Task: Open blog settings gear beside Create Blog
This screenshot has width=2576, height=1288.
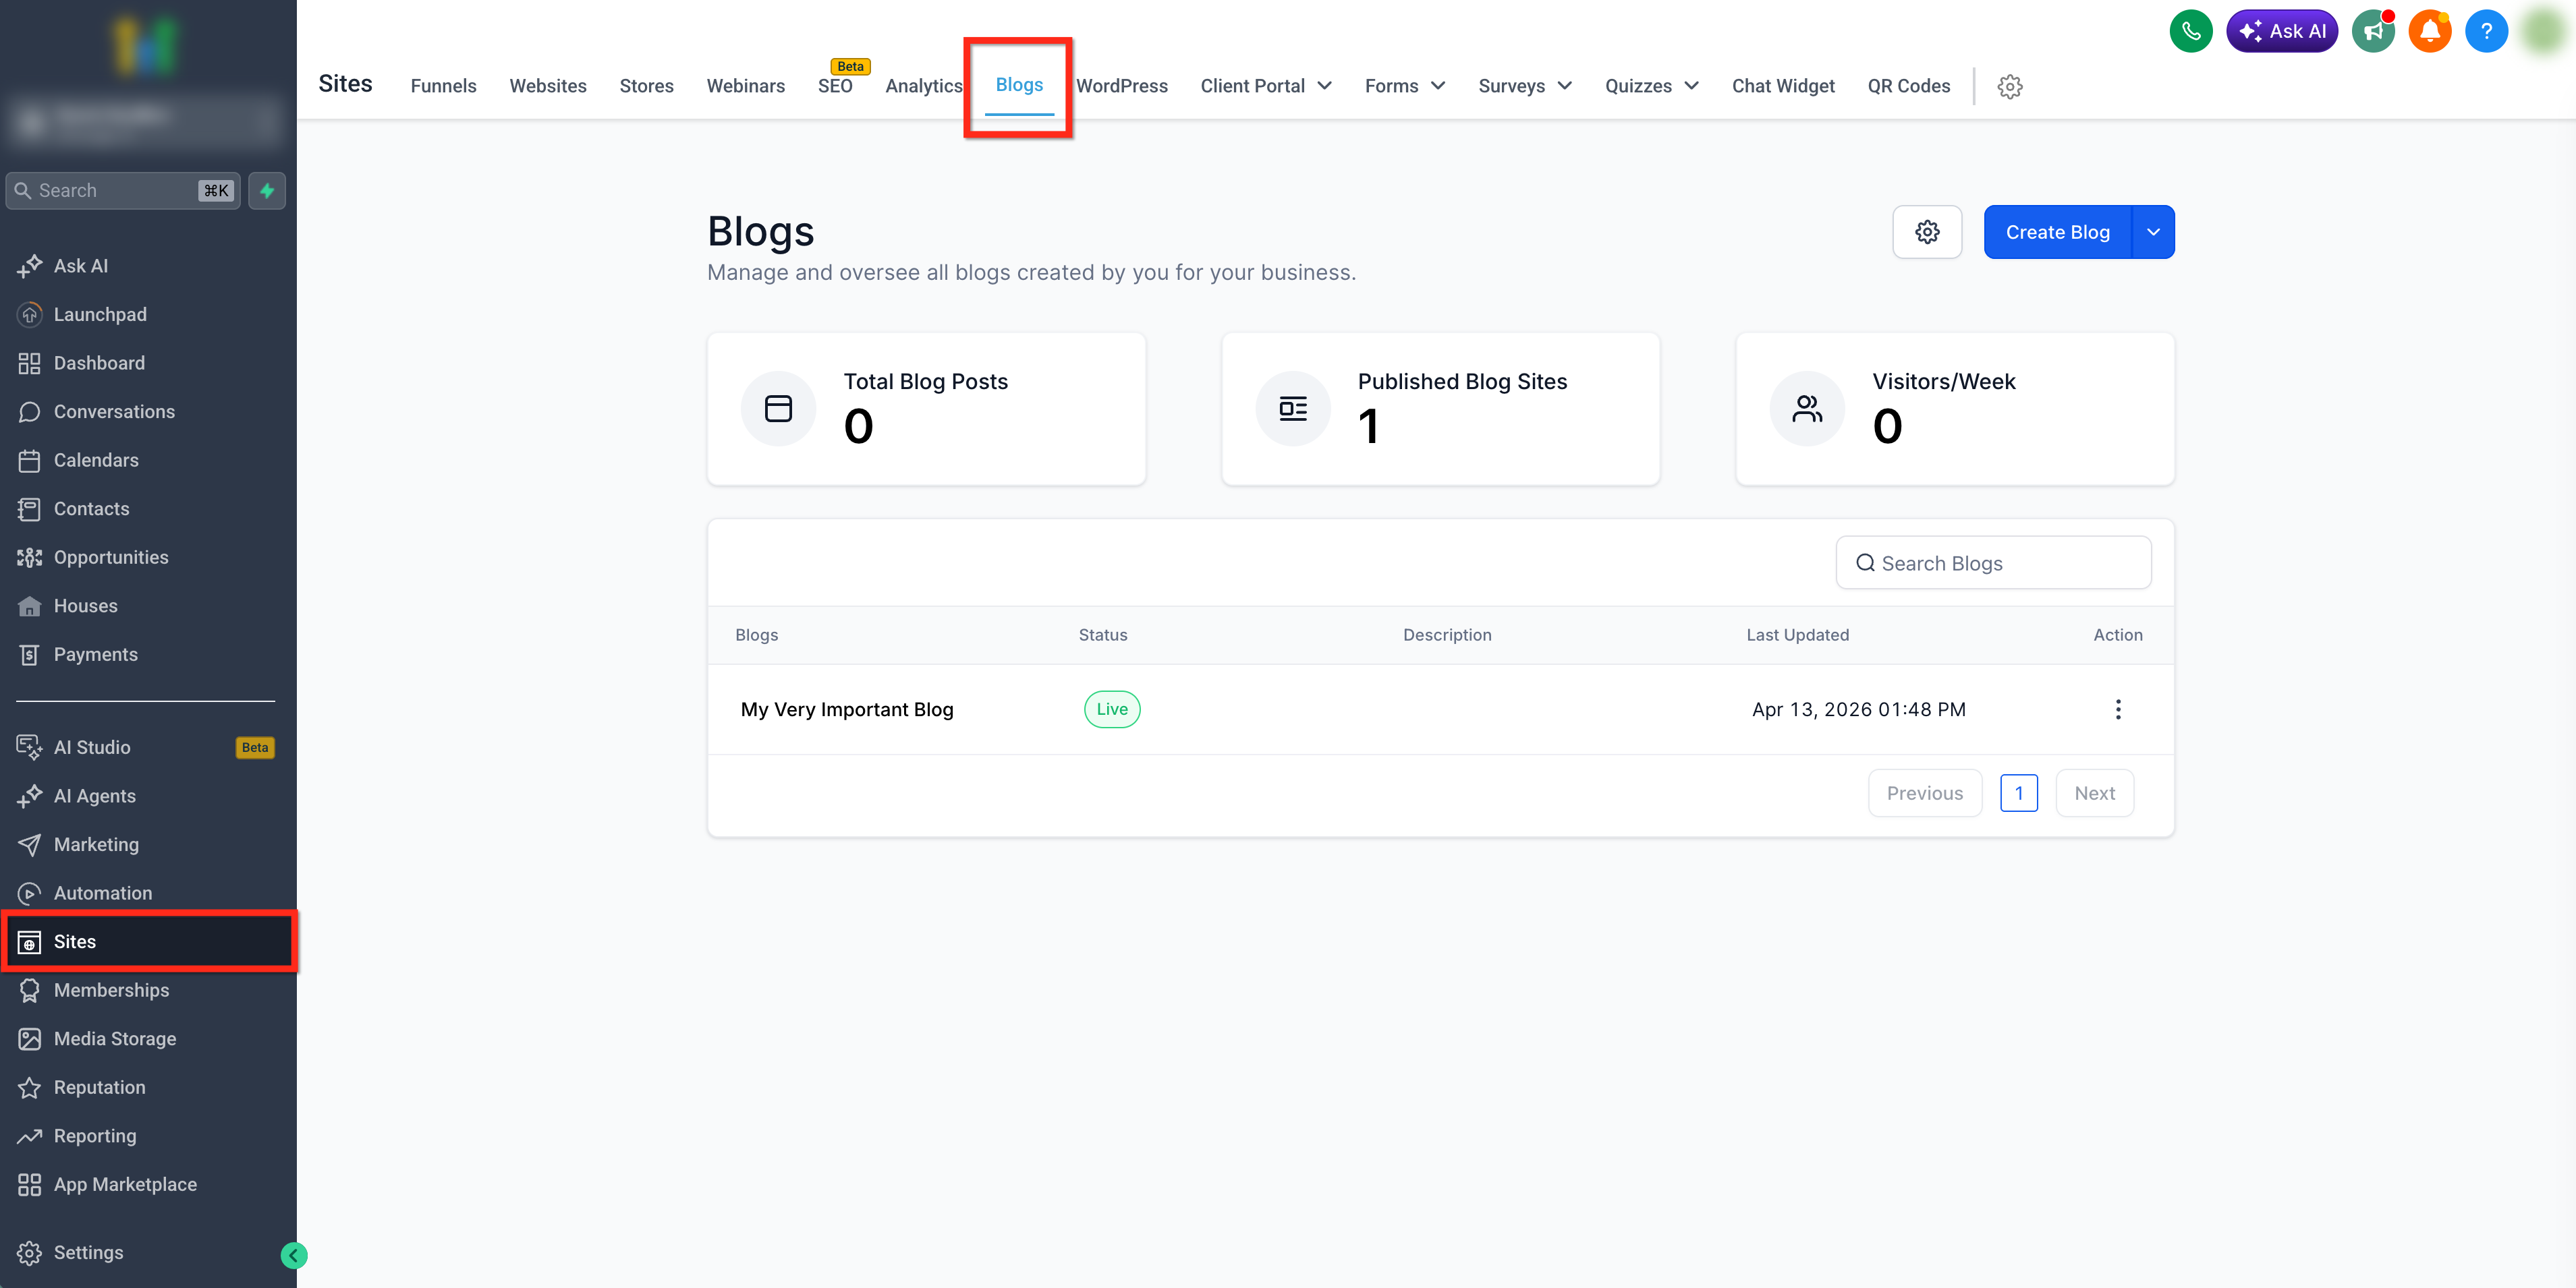Action: click(x=1927, y=232)
